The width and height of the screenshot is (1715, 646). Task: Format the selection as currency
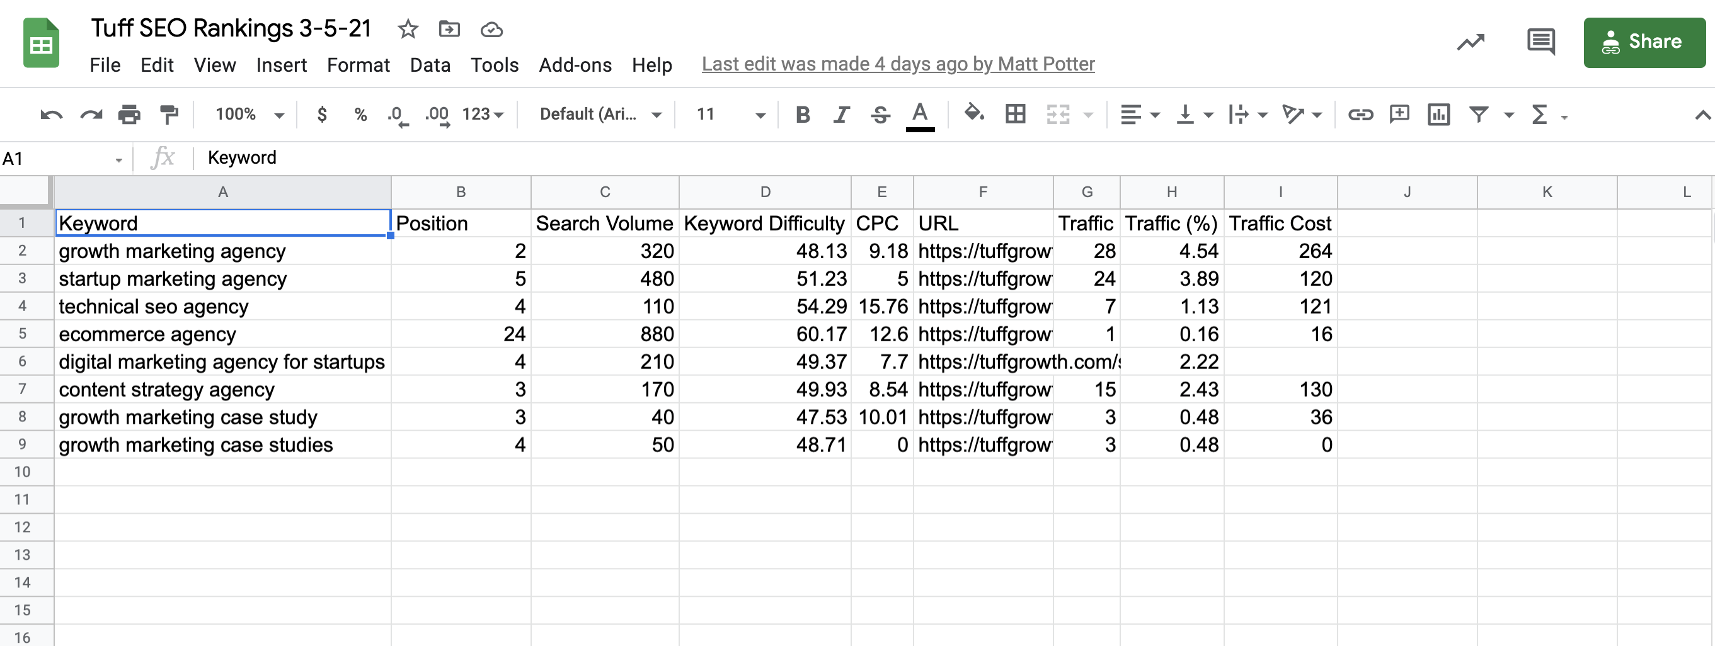[321, 114]
